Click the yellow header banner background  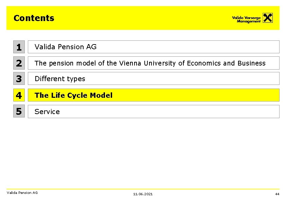tap(136, 18)
